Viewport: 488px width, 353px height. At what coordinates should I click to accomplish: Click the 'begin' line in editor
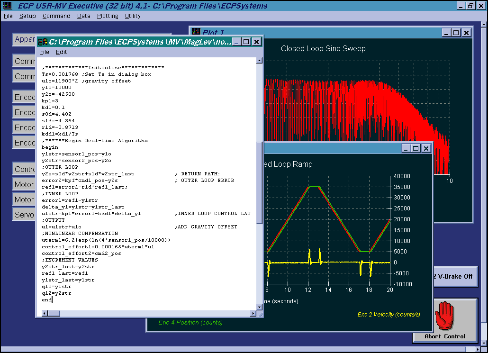click(x=50, y=147)
